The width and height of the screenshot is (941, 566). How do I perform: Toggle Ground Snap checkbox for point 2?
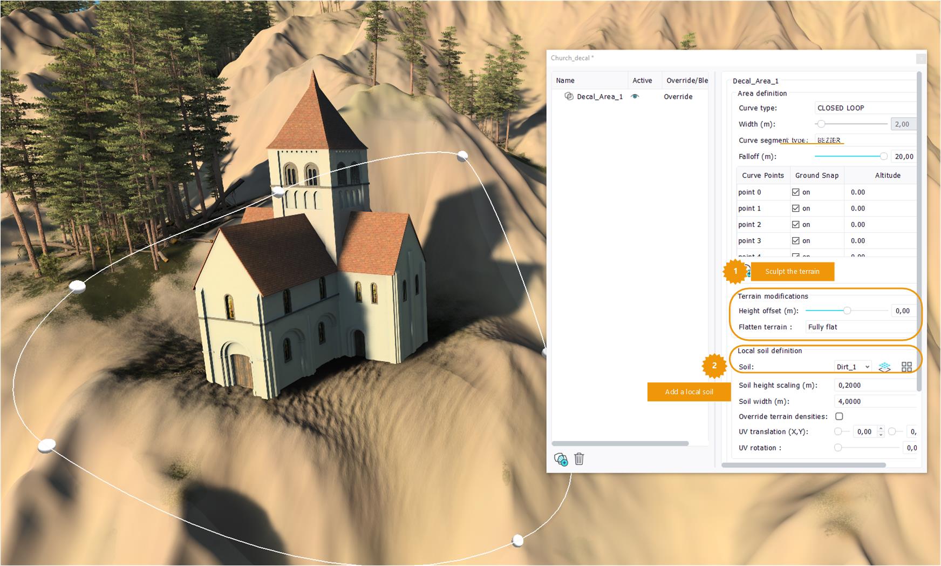pyautogui.click(x=796, y=225)
